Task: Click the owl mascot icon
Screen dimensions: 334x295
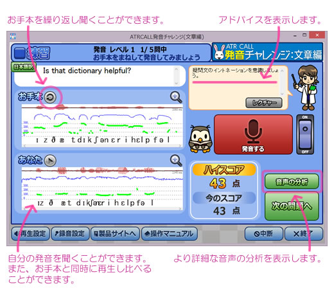Action: 200,139
